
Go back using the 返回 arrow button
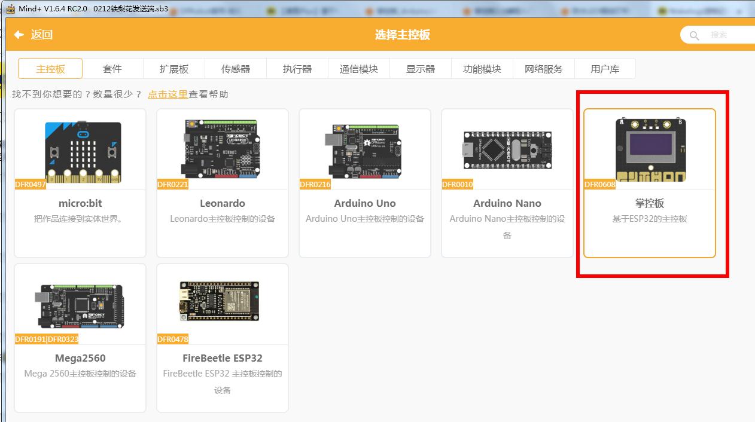pyautogui.click(x=34, y=35)
